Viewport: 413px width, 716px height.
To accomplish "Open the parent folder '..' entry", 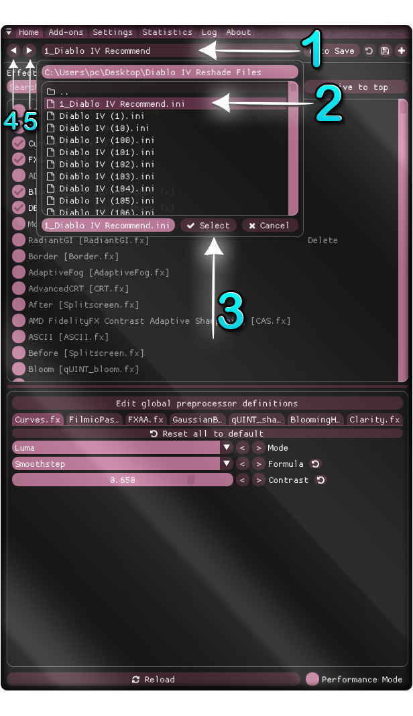I will [x=166, y=92].
